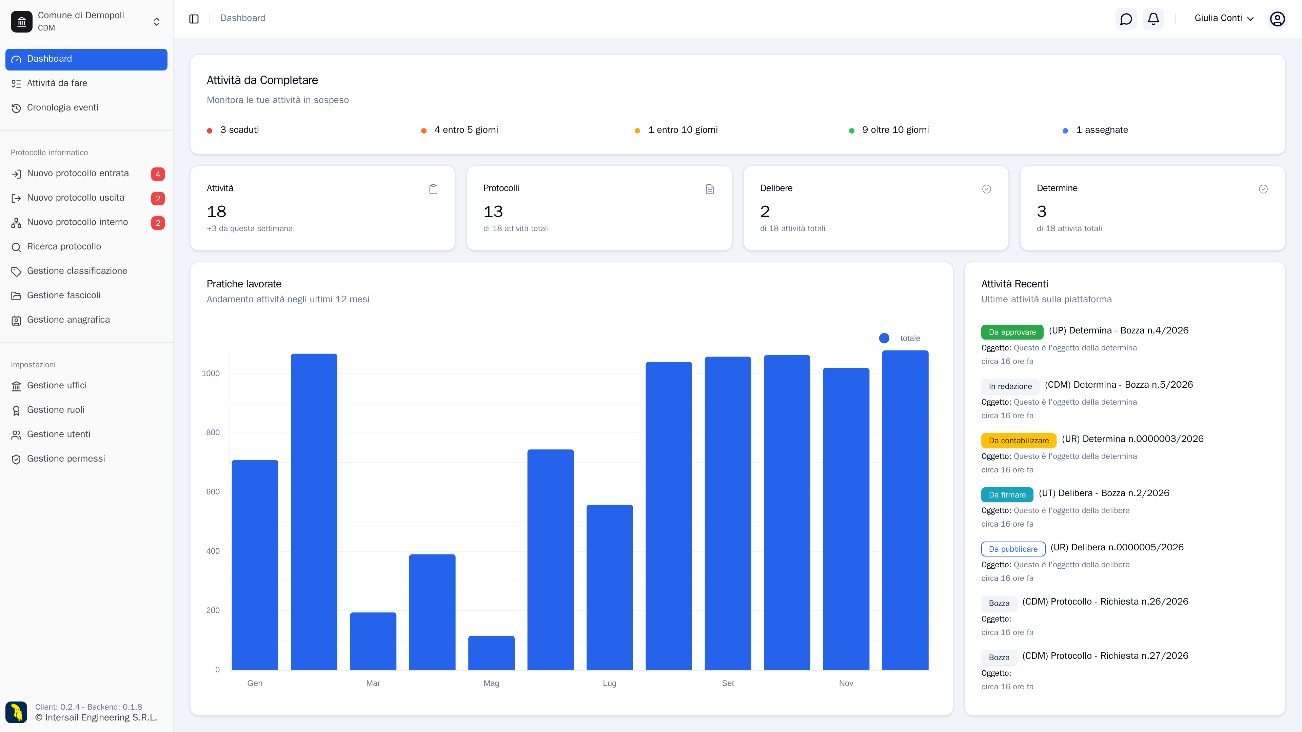Open (UT) Delibera - Bozza n.2/2026
The image size is (1302, 732).
pyautogui.click(x=1104, y=493)
